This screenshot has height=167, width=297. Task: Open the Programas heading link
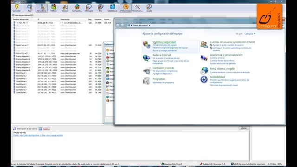point(159,79)
